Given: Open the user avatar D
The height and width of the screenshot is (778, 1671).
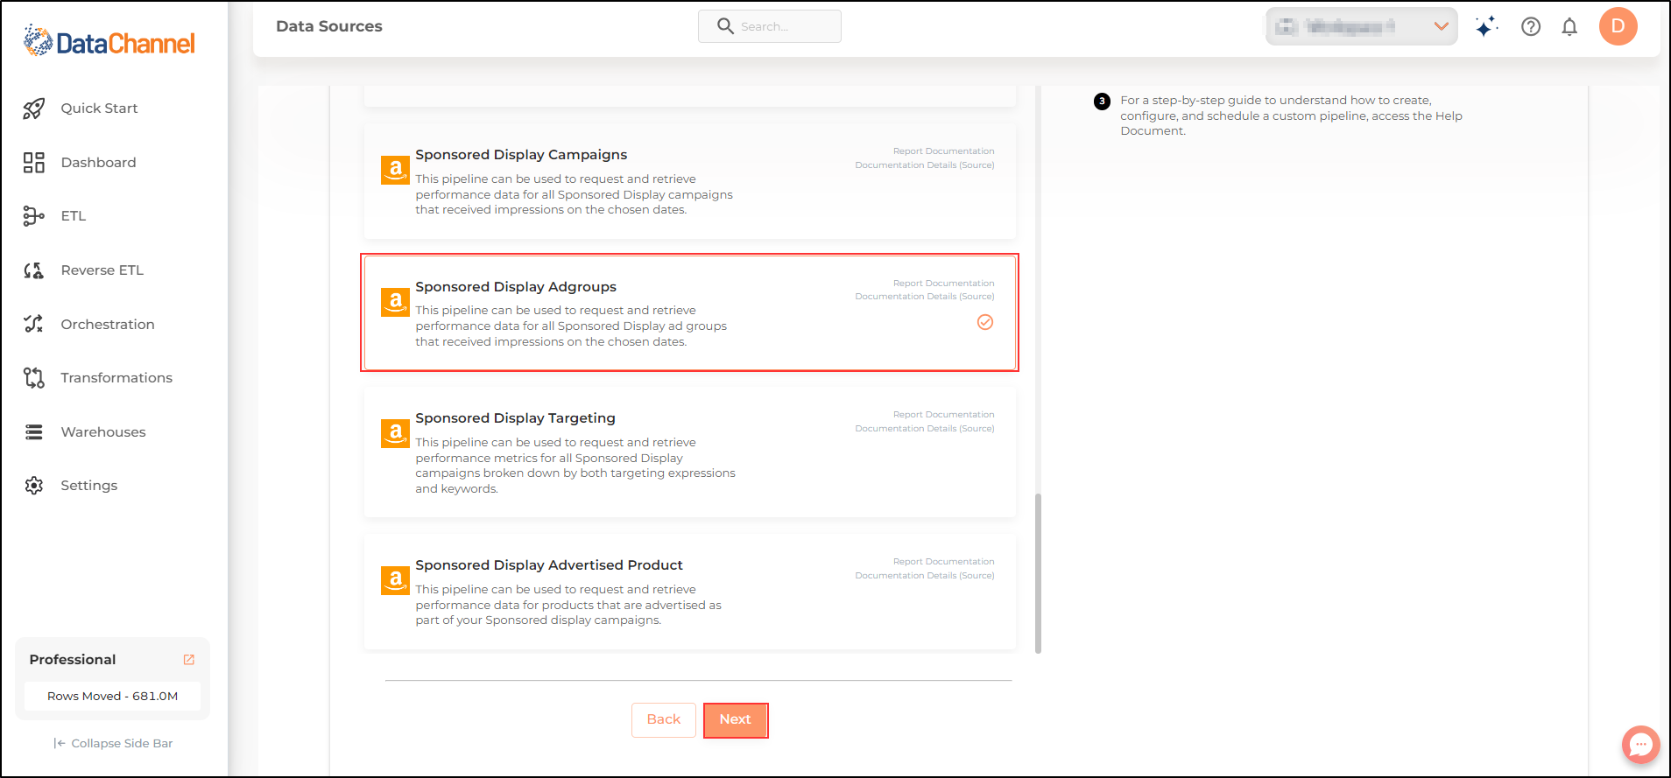Looking at the screenshot, I should coord(1618,26).
